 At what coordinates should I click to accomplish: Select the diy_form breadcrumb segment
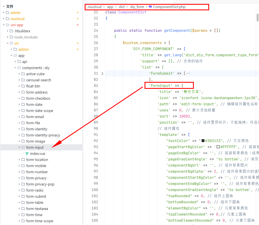138,7
